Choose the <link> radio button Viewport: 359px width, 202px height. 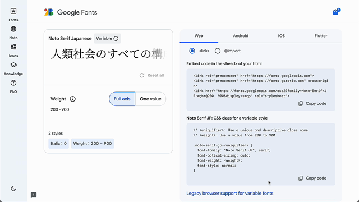[192, 51]
